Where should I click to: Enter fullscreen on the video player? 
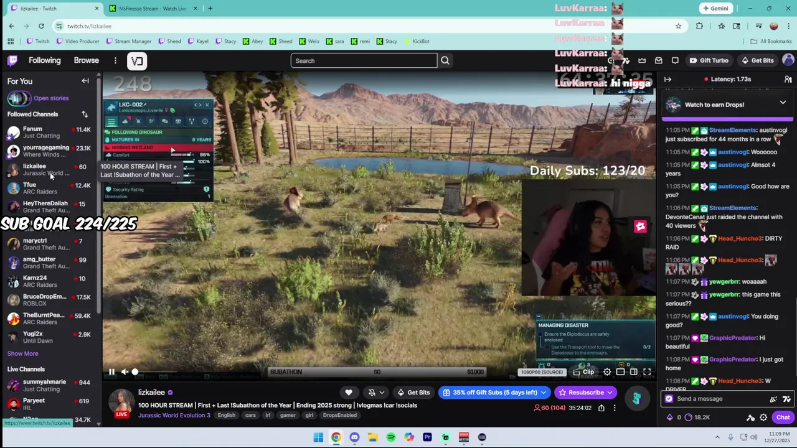click(x=647, y=372)
